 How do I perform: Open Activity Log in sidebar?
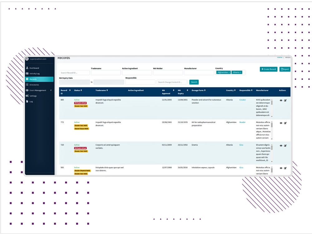(x=39, y=73)
